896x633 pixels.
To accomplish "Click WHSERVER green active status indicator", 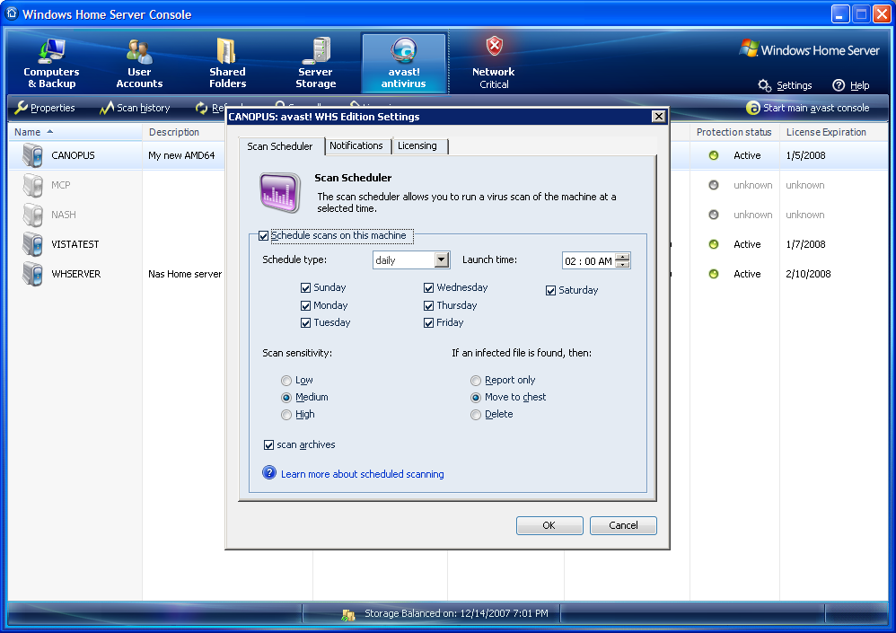I will 713,274.
